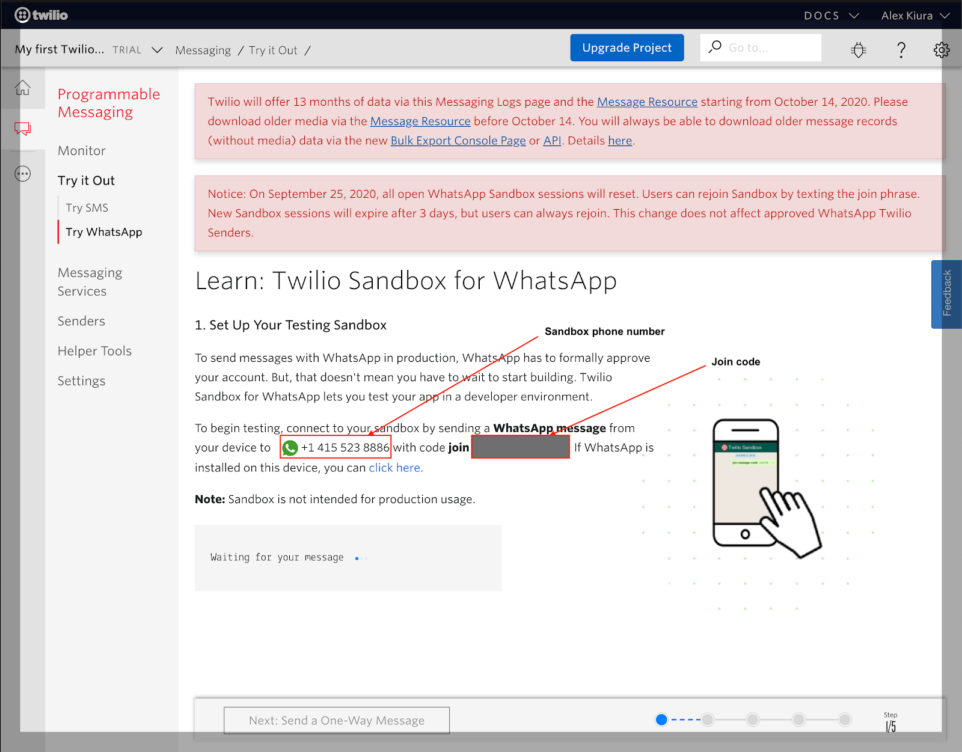
Task: Click the WhatsApp icon beside the number
Action: click(290, 448)
